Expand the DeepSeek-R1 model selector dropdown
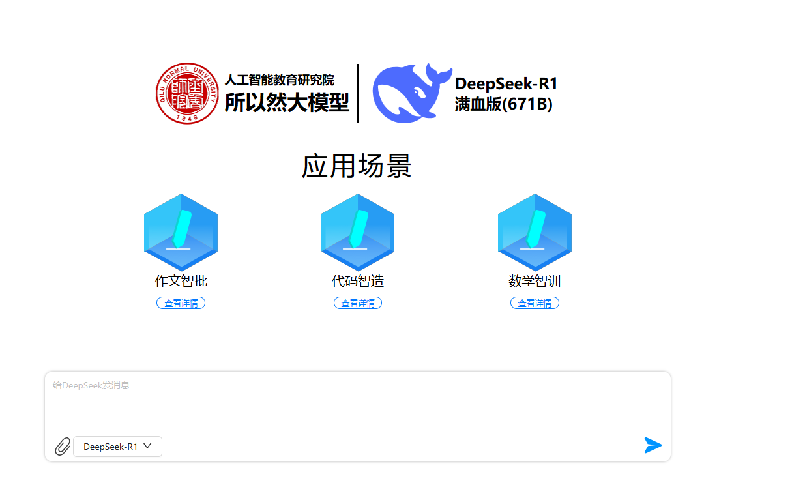The image size is (792, 498). (117, 447)
